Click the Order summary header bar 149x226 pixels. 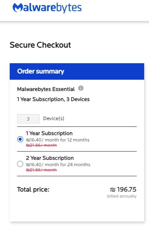click(x=77, y=71)
